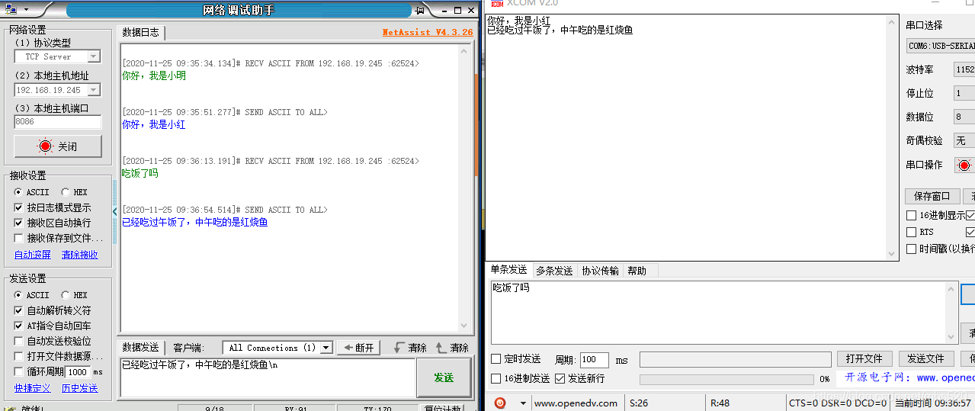Enable 定时发送 checkbox in XCOM
975x411 pixels.
coord(496,358)
